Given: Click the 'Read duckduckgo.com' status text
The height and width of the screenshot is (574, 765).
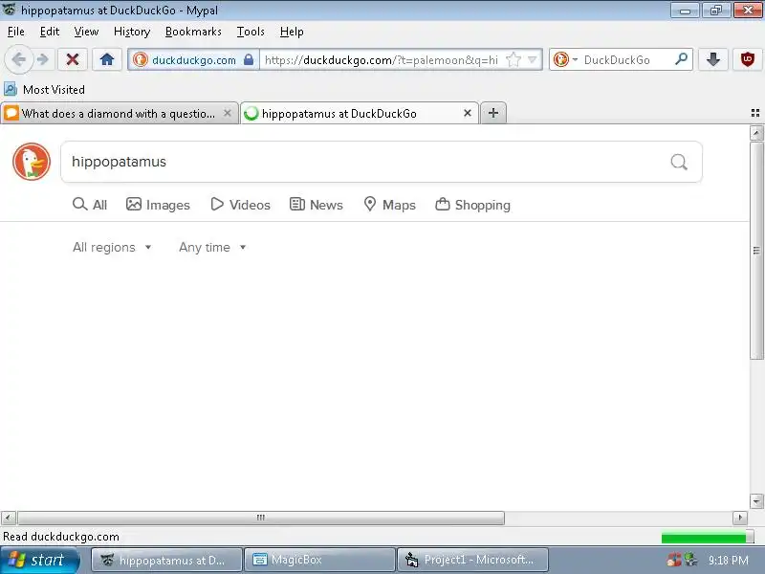Looking at the screenshot, I should (x=61, y=537).
